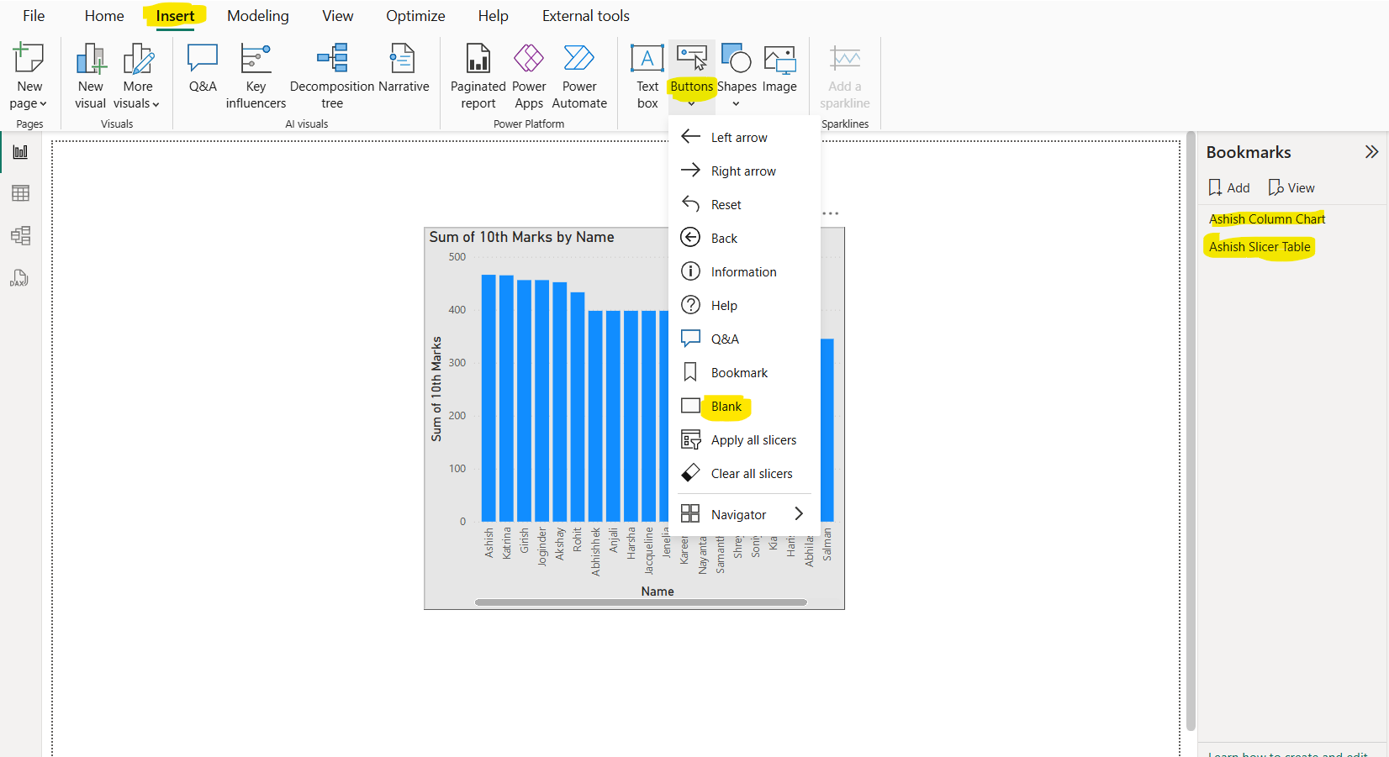This screenshot has height=757, width=1389.
Task: Insert an Image from the ribbon
Action: [x=779, y=69]
